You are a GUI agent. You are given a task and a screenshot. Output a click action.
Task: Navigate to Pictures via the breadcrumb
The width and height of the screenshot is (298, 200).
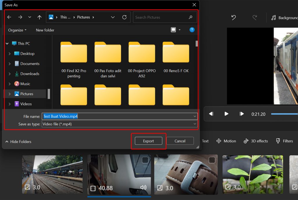[x=84, y=17]
